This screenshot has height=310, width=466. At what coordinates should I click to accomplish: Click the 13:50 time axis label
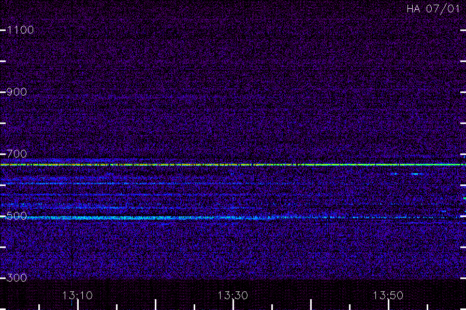[388, 296]
